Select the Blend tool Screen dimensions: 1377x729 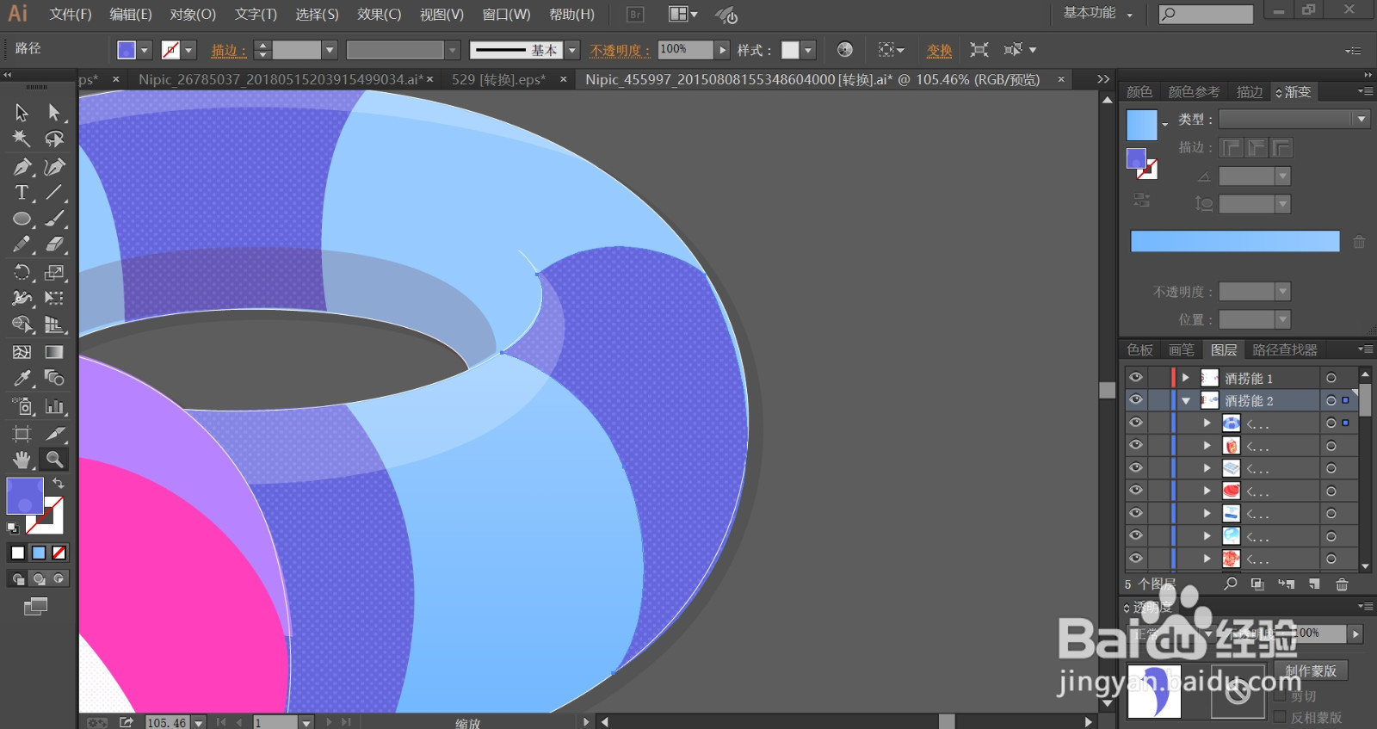54,378
